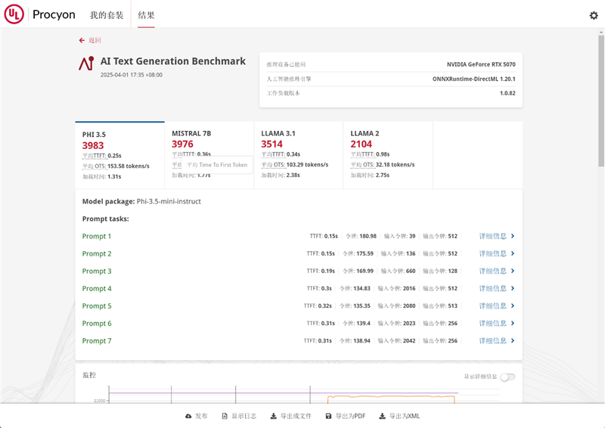Open 详细信息 link for Prompt 6

click(493, 324)
